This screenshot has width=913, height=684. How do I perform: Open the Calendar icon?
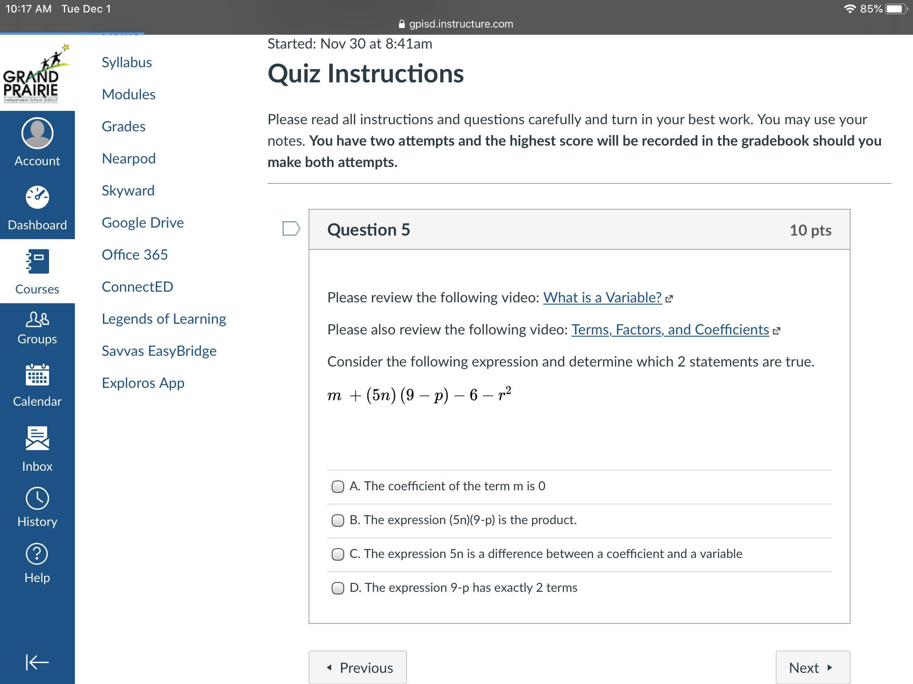(37, 375)
